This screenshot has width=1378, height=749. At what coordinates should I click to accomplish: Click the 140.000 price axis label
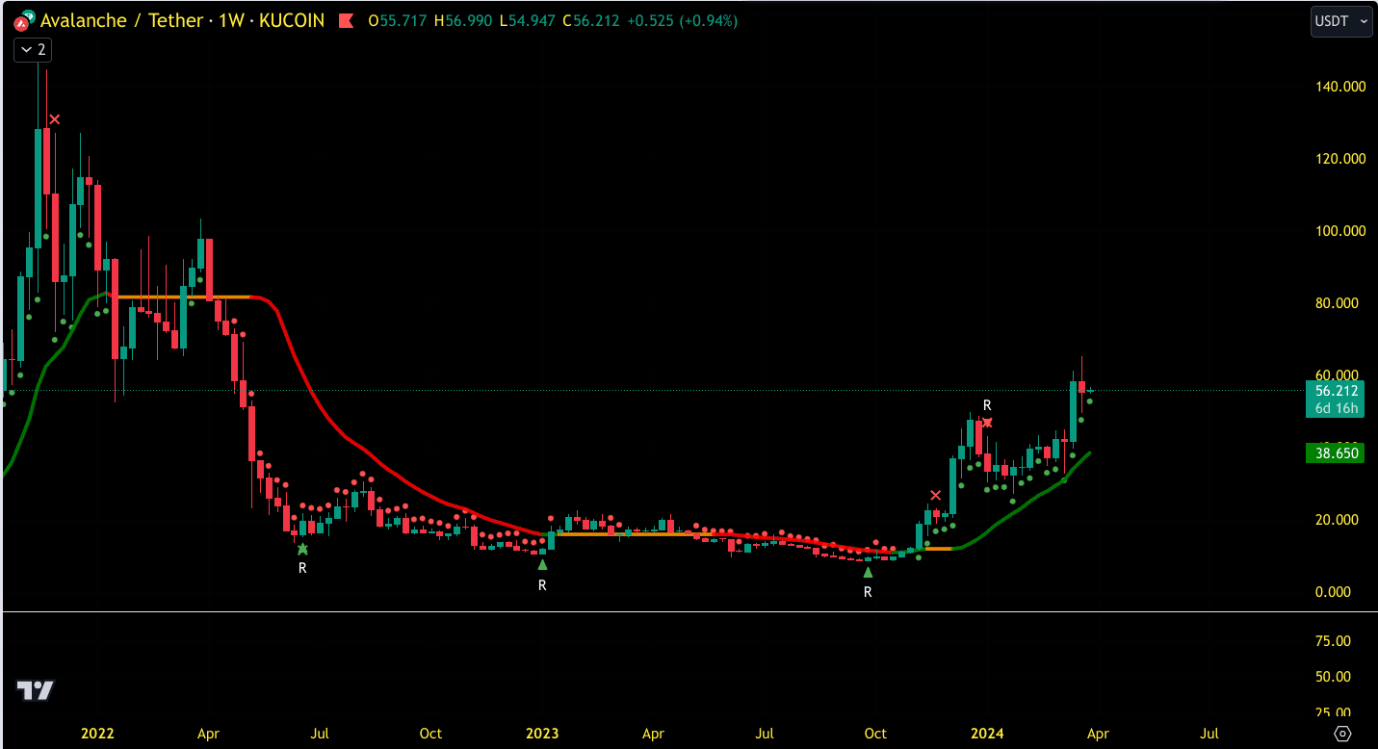point(1340,87)
